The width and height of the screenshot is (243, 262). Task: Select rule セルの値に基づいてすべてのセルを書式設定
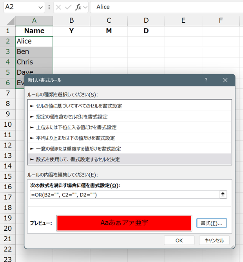coord(78,106)
